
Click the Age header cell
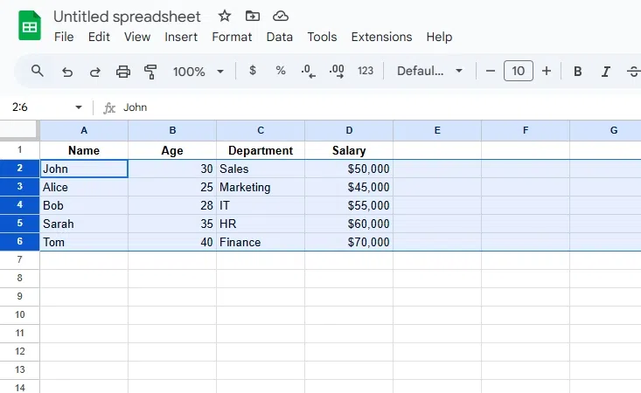[172, 150]
